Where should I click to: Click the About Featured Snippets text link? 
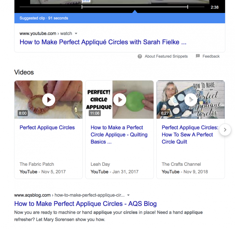click(x=166, y=56)
